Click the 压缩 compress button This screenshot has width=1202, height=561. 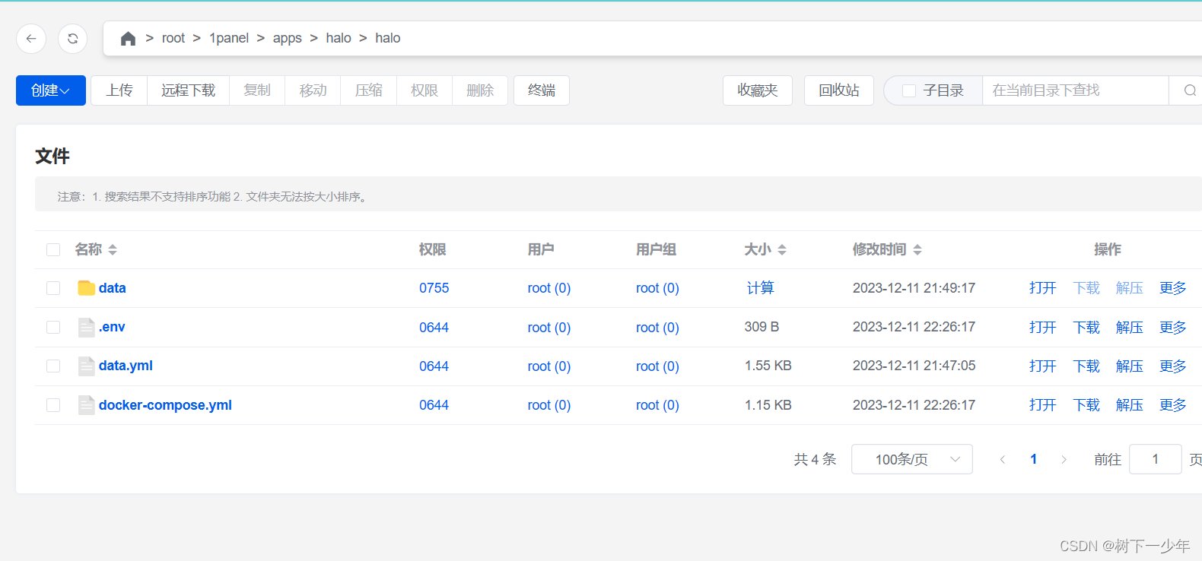click(x=369, y=90)
